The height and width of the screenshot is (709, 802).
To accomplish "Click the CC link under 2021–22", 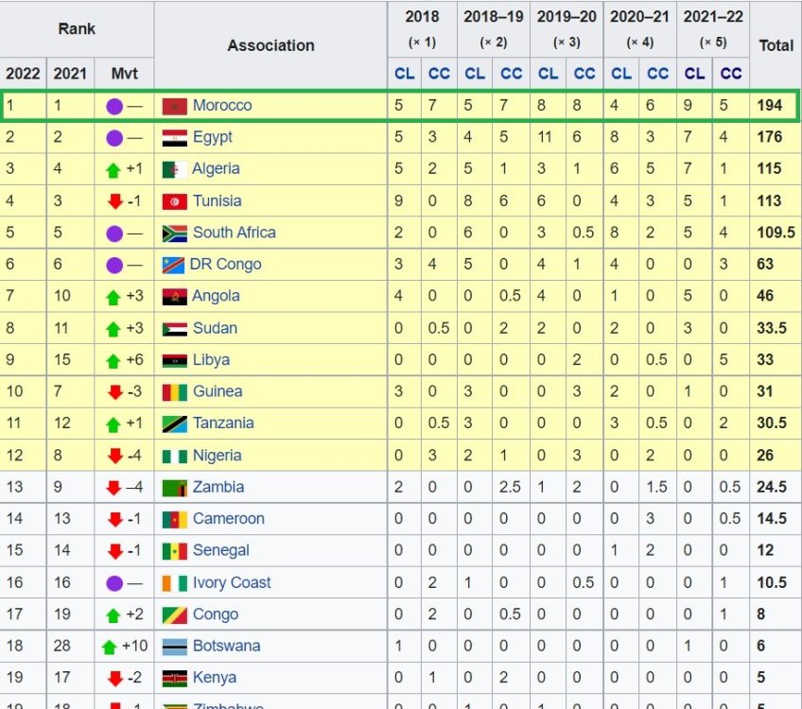I will (730, 73).
